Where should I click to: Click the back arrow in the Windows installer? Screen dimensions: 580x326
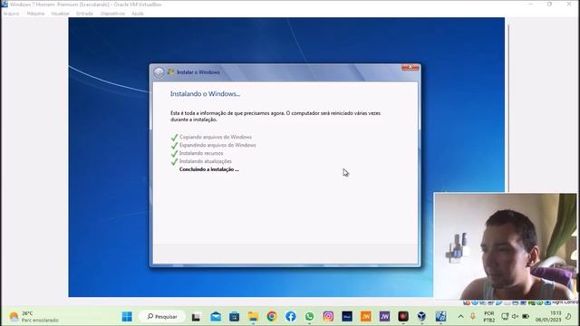(x=159, y=72)
